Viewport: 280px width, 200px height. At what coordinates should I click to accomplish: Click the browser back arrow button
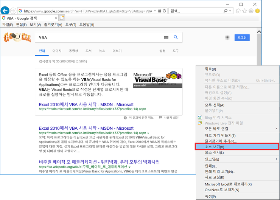(5, 11)
